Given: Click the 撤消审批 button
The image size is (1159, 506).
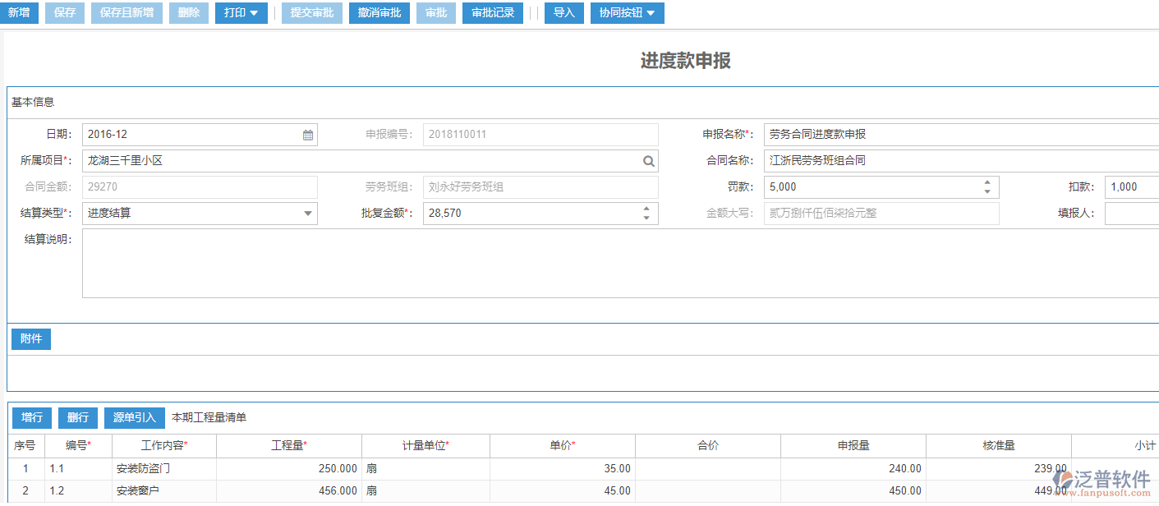Looking at the screenshot, I should (379, 13).
